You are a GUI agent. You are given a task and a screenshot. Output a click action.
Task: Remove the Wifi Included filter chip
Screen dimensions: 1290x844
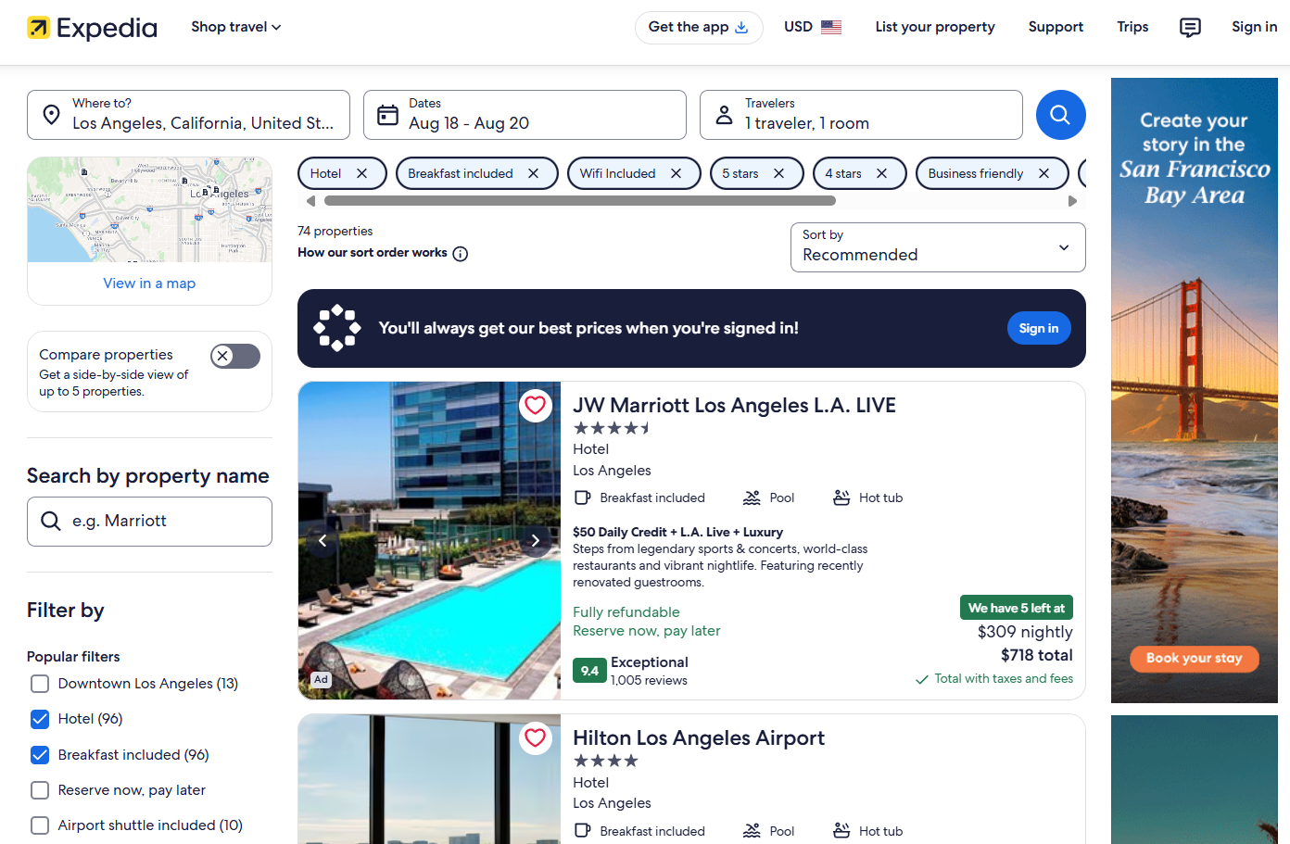point(676,173)
